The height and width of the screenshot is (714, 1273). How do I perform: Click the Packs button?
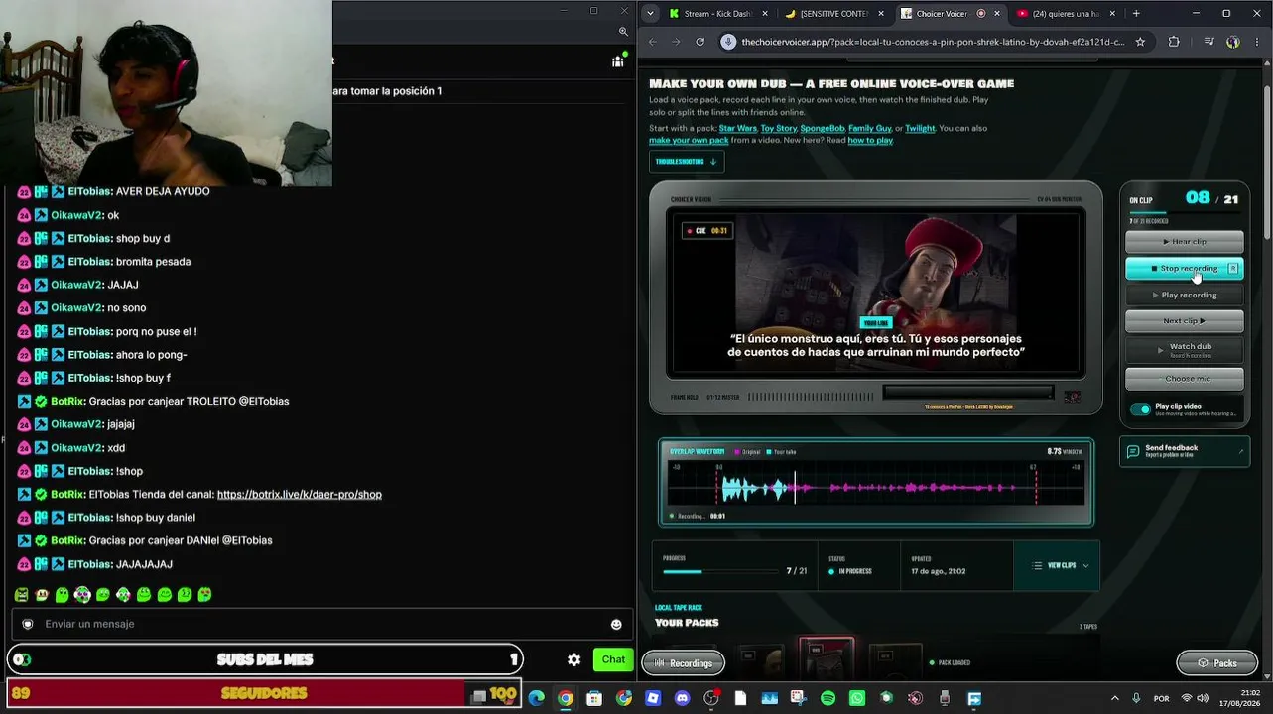coord(1216,663)
